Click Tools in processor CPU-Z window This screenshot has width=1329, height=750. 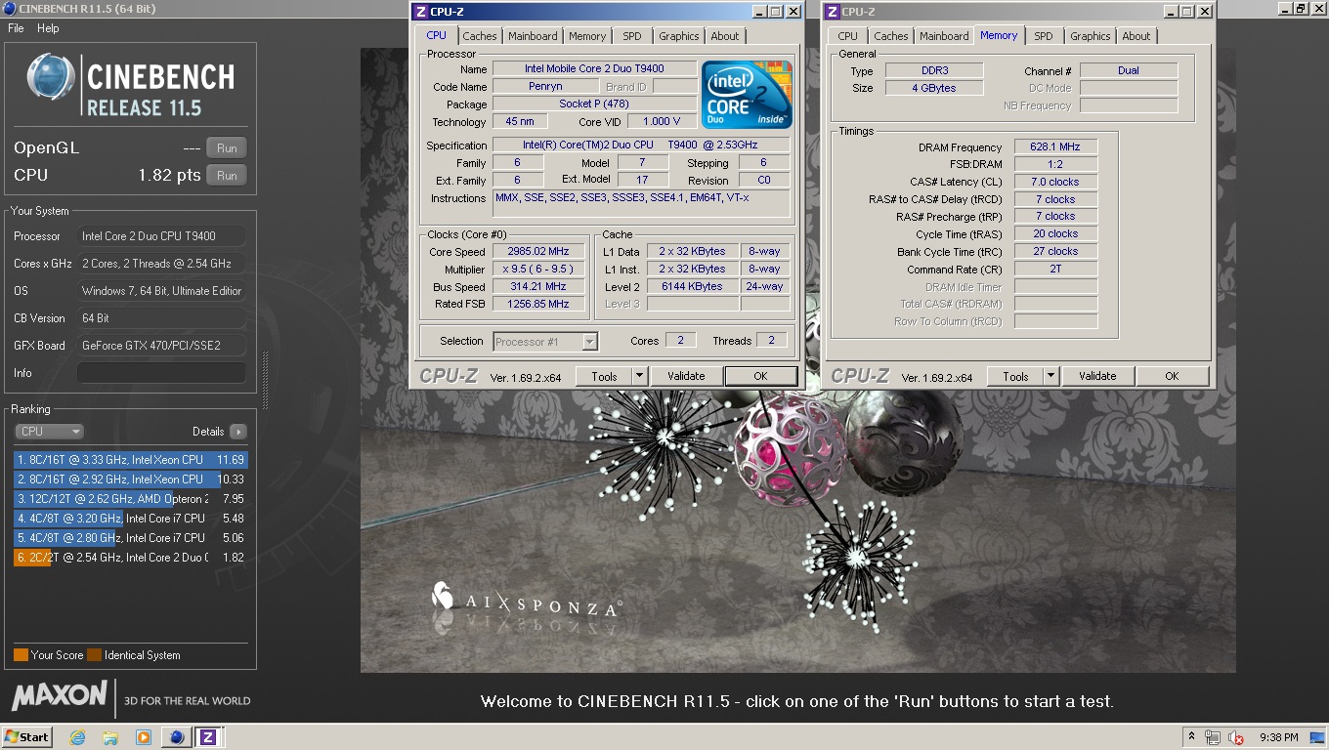click(x=604, y=376)
